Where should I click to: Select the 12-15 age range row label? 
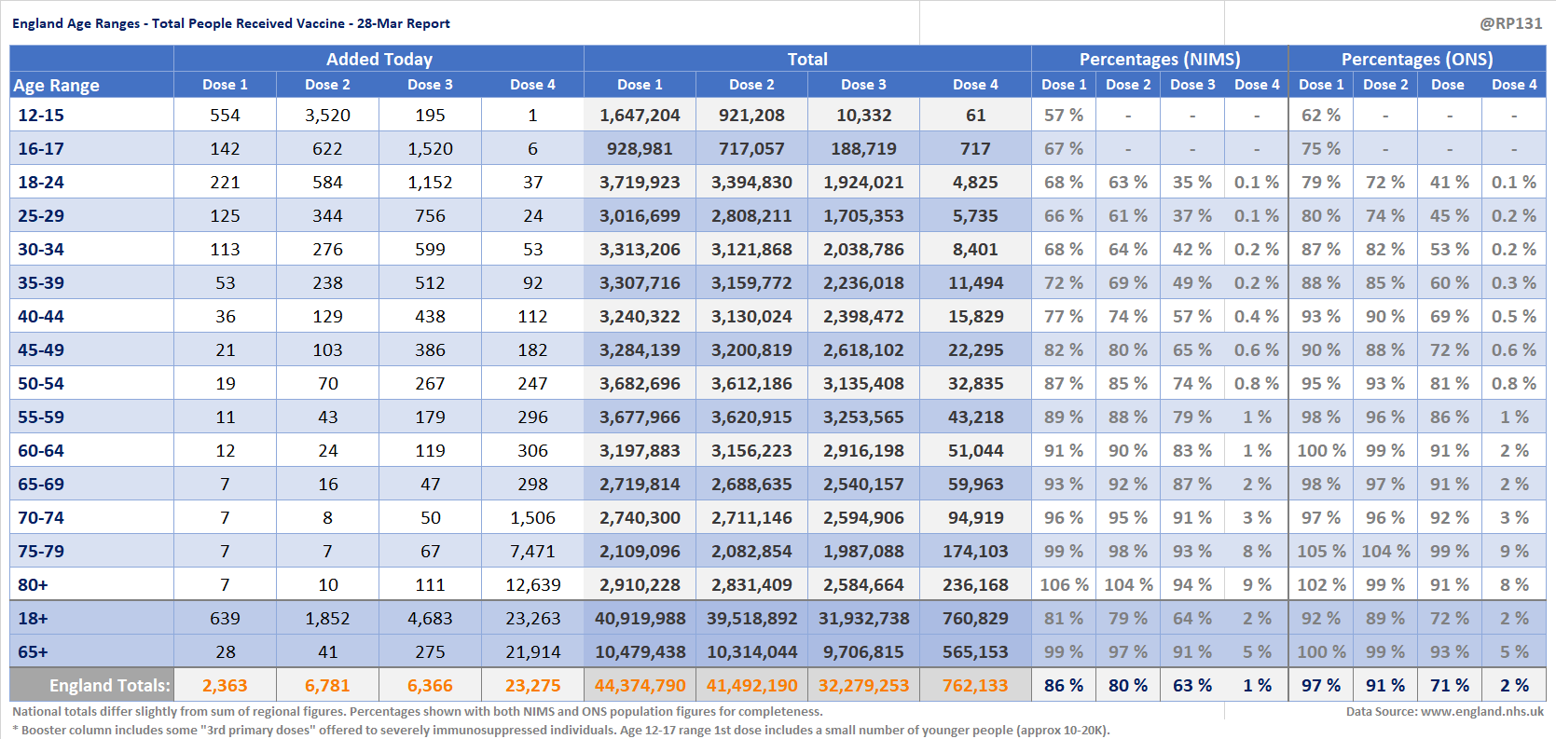click(41, 116)
